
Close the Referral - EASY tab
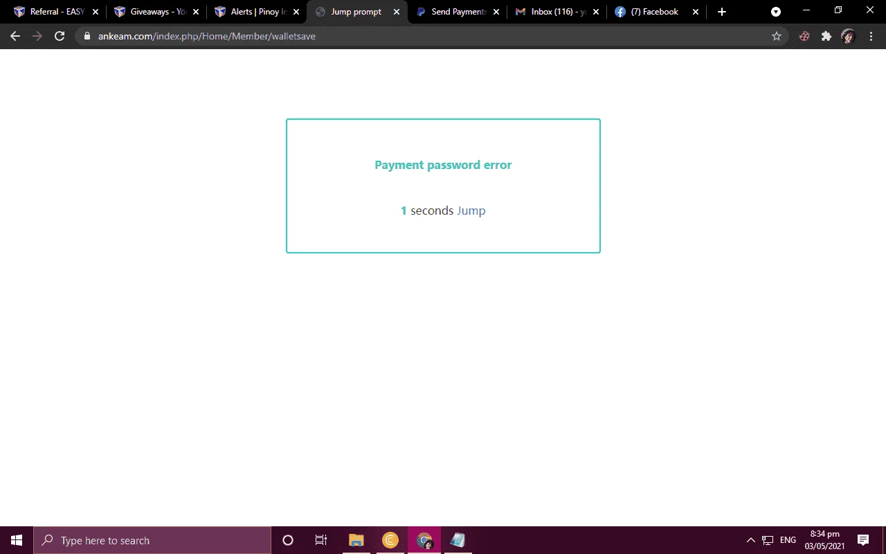point(96,12)
